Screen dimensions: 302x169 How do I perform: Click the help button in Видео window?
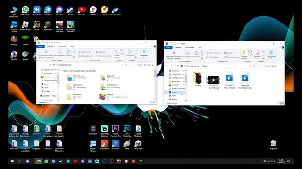[x=282, y=47]
